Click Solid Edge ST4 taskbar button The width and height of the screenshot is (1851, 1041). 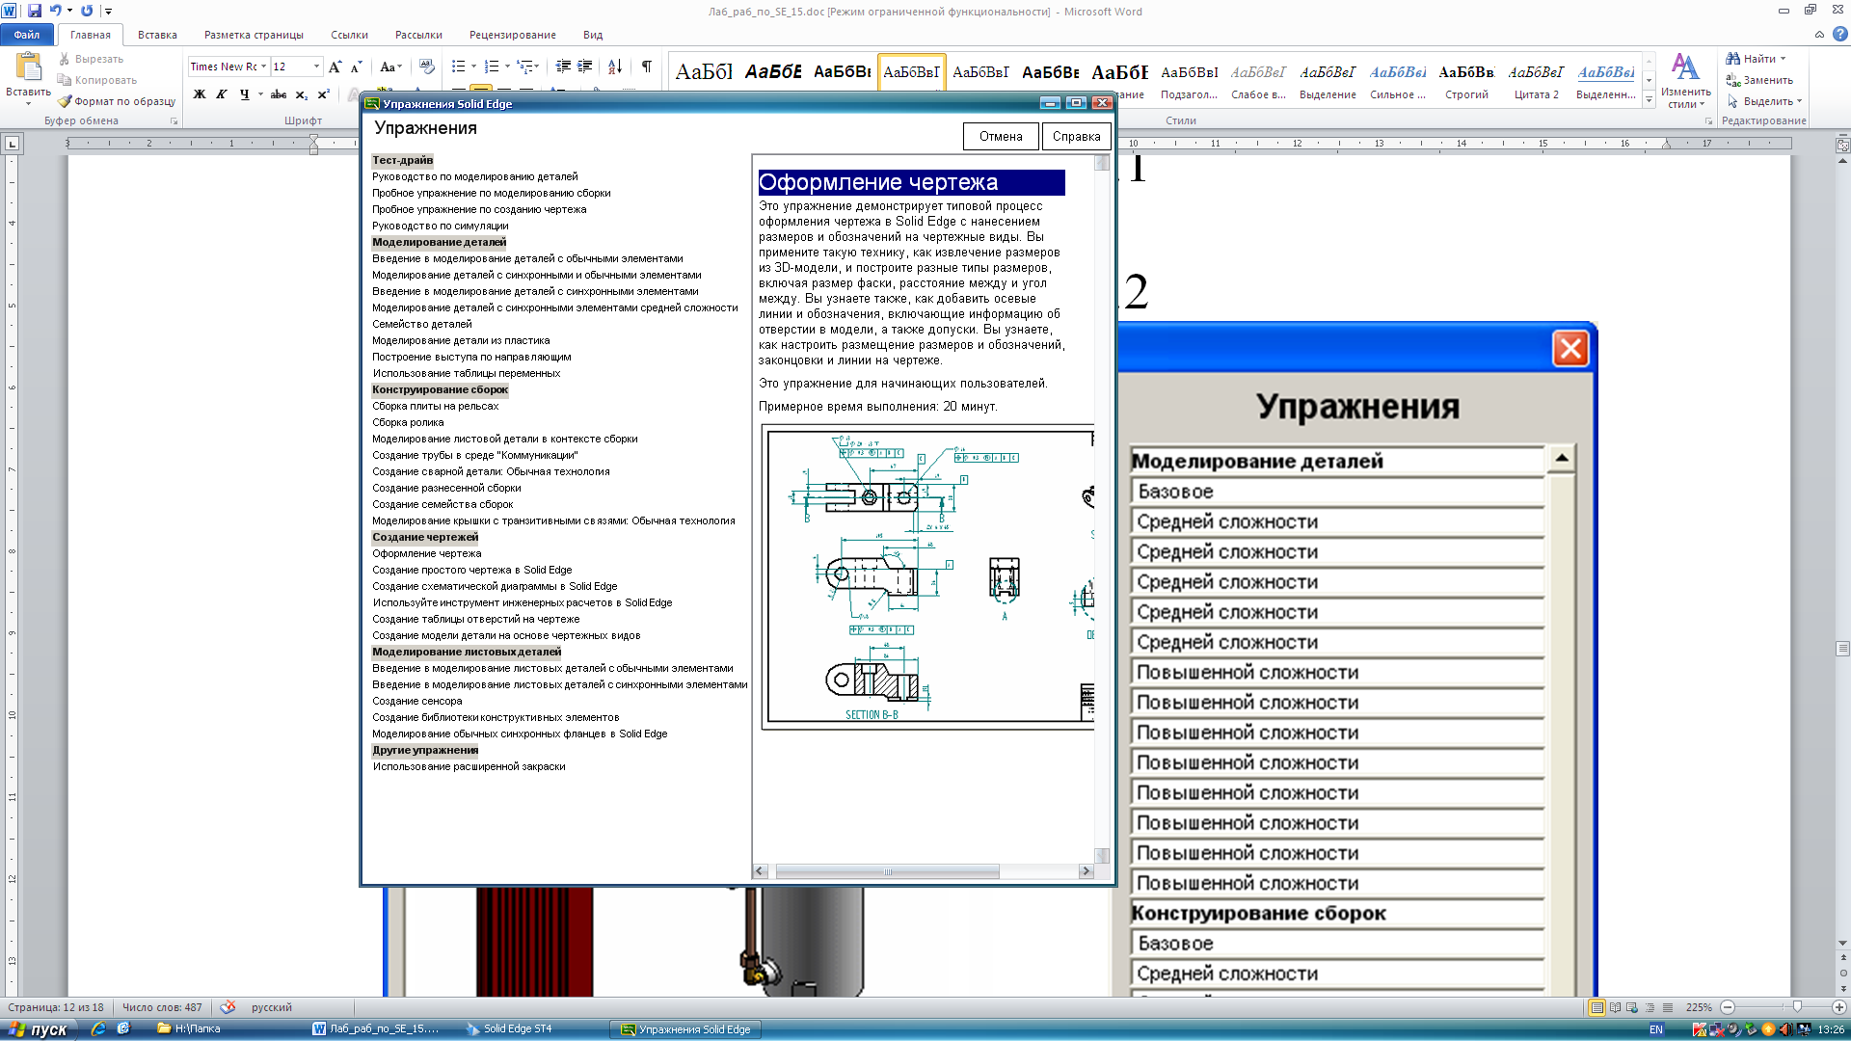click(x=518, y=1029)
